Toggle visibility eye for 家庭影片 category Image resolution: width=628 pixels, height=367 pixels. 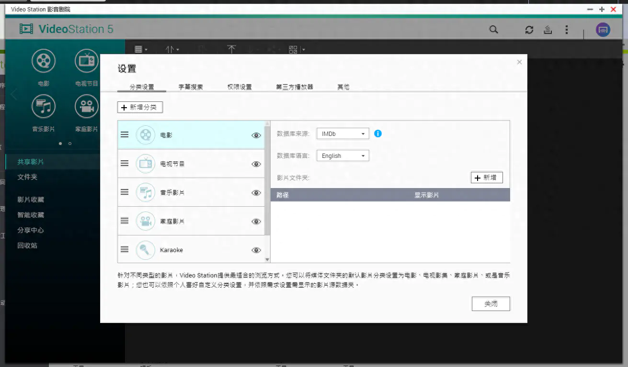pos(256,222)
